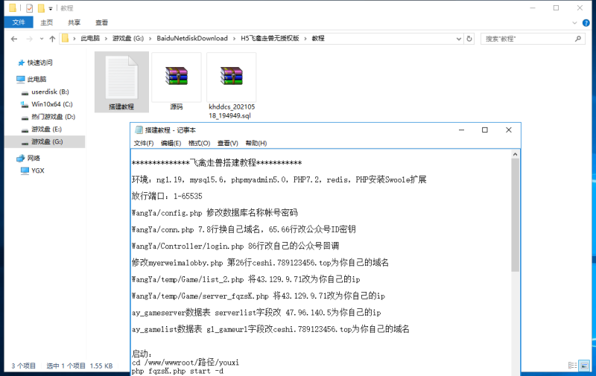Image resolution: width=596 pixels, height=376 pixels.
Task: Minimize the Explorer 教程 window
Action: (x=533, y=8)
